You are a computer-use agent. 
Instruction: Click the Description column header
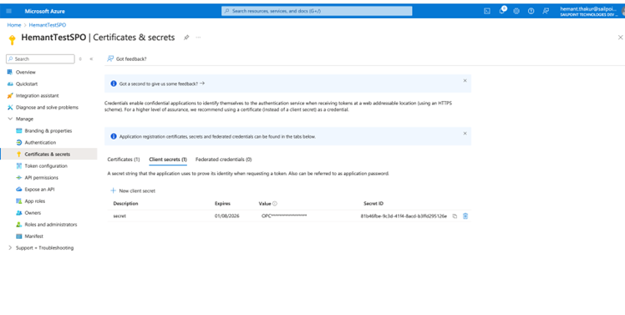125,204
